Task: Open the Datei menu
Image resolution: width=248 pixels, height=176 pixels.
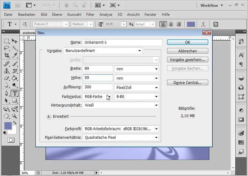Action: point(8,15)
